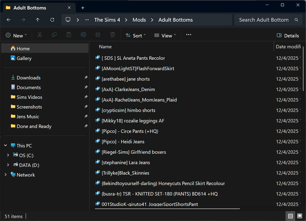306x221 pixels.
Task: Open the See more options ellipsis
Action: tap(189, 35)
